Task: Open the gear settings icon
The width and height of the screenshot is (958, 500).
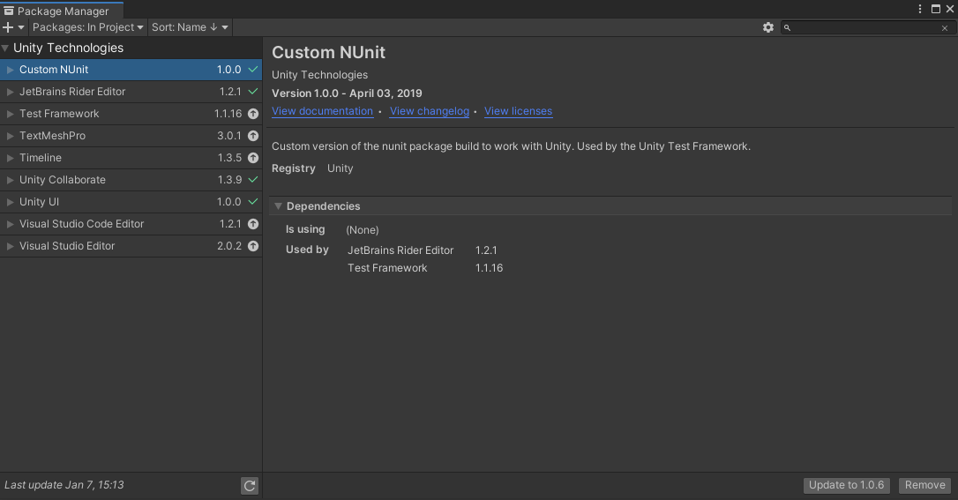Action: pyautogui.click(x=767, y=27)
